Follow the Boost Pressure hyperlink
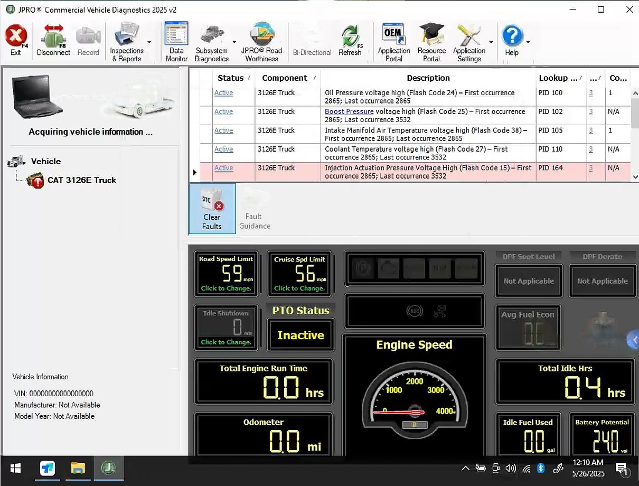The image size is (639, 486). tap(349, 111)
